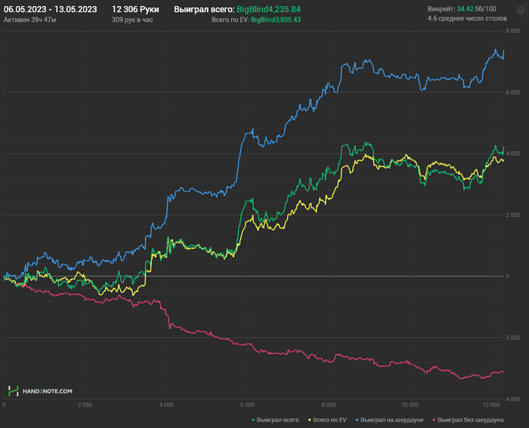Click the yellow dot beside 'Всего по EV'
Viewport: 529px width, 428px height.
pos(309,420)
